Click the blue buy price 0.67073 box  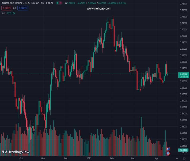[23, 8]
